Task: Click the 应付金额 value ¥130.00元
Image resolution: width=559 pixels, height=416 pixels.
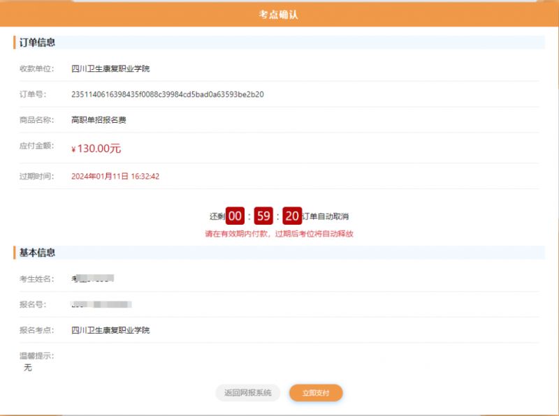Action: point(96,149)
